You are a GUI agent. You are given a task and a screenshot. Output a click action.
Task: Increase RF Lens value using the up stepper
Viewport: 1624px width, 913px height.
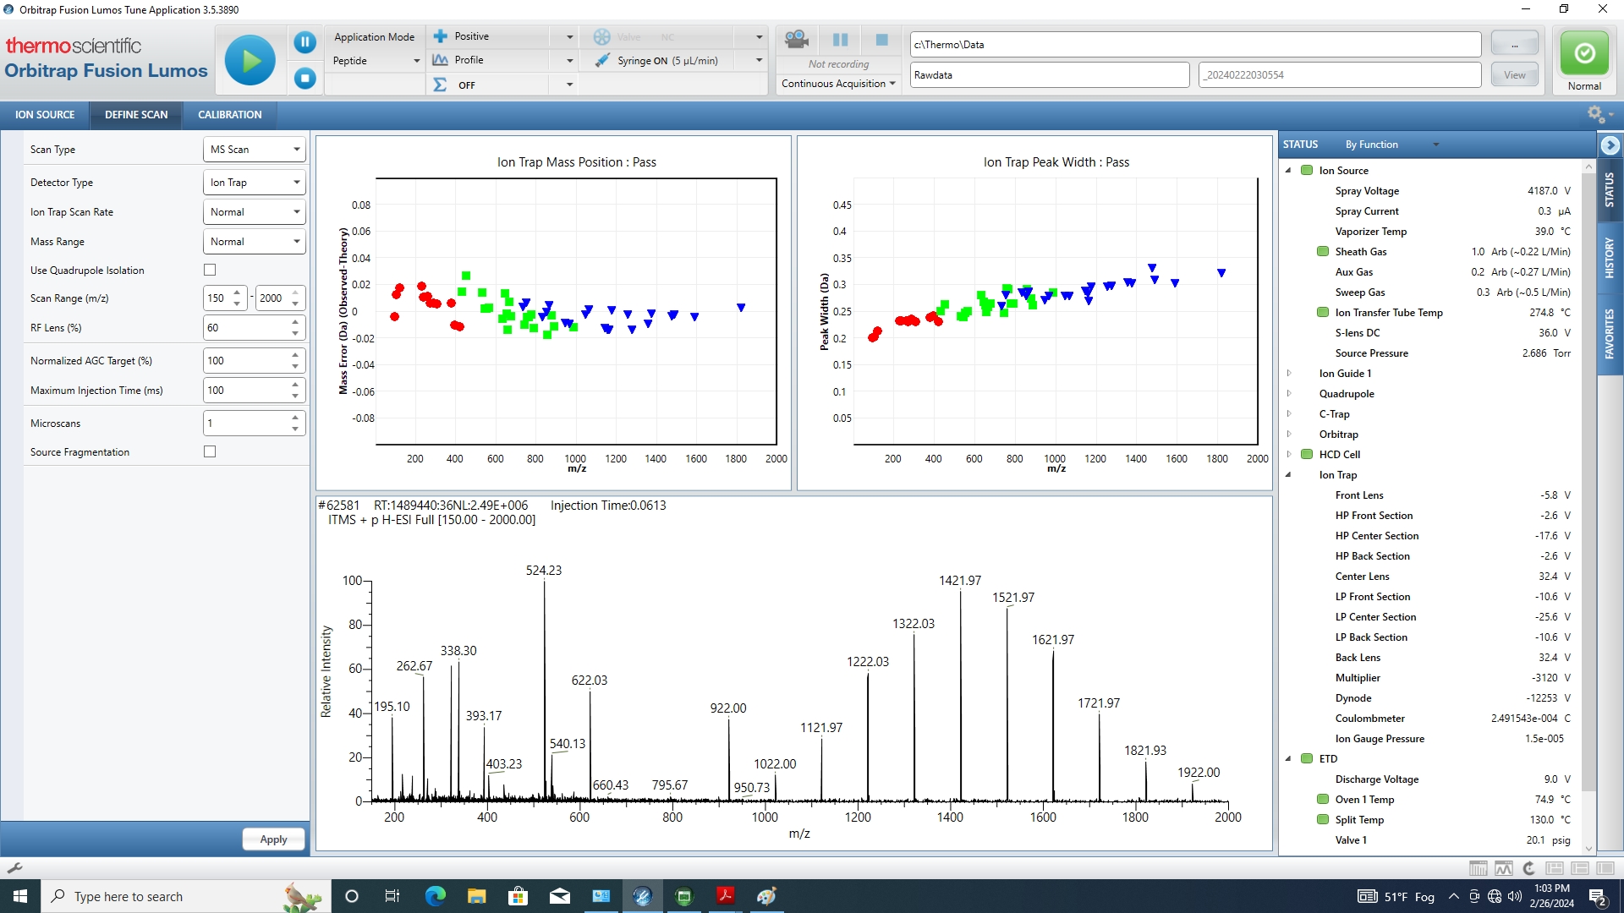pyautogui.click(x=294, y=322)
